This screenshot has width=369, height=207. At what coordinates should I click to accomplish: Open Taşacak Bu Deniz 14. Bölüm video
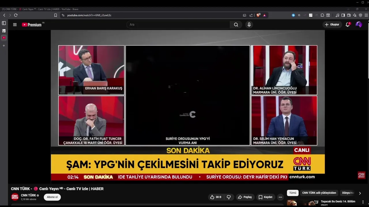point(338,202)
